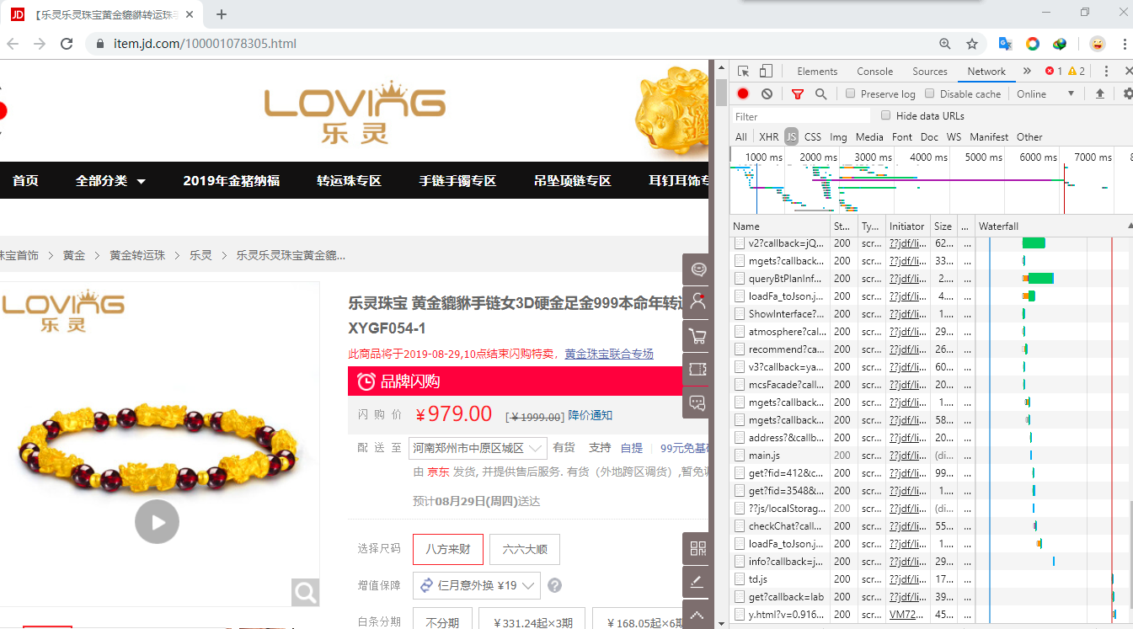Expand the 全部分类 navigation dropdown
This screenshot has height=629, width=1133.
(110, 180)
